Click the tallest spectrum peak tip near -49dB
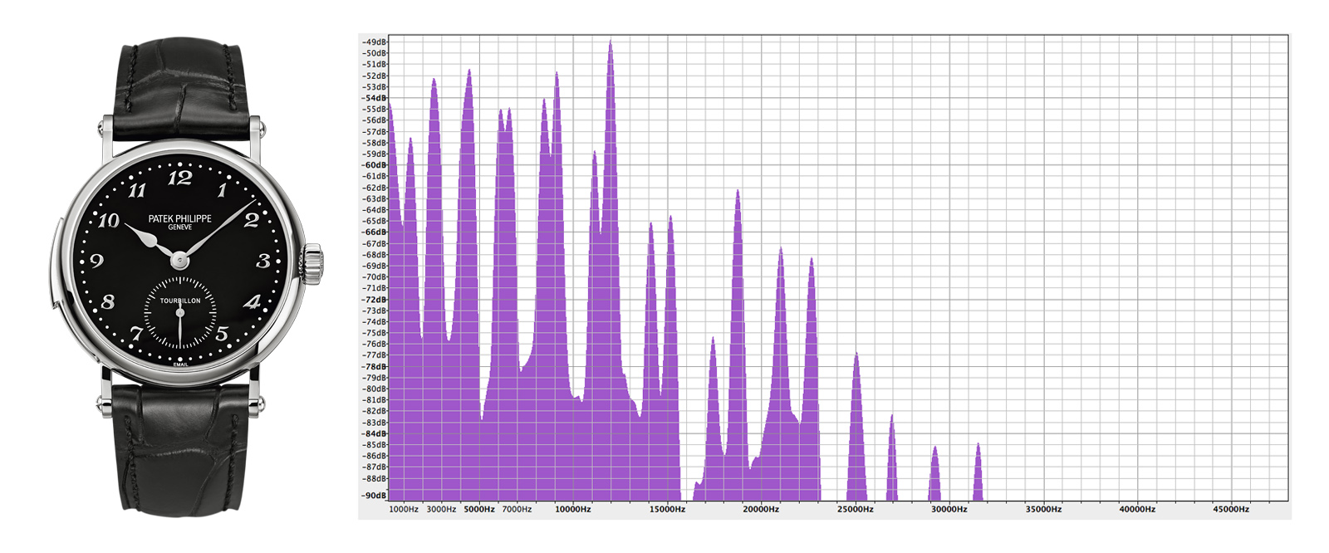The image size is (1329, 553). (x=611, y=42)
